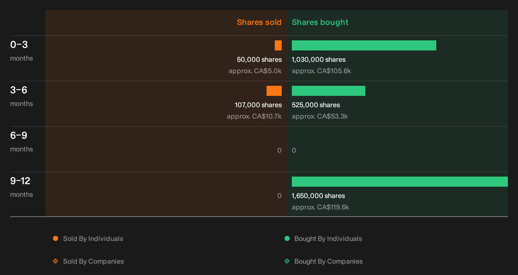Click the 525,000 shares value

point(316,105)
